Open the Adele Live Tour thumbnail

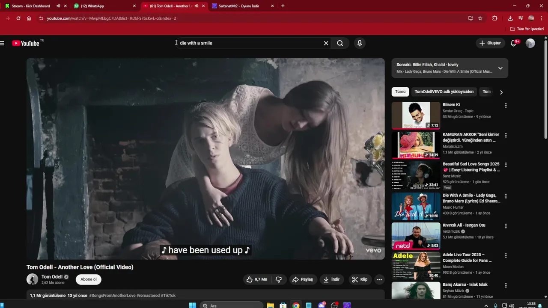416,266
